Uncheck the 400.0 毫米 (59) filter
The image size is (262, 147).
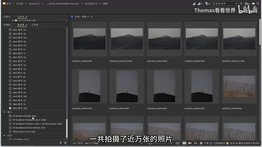pyautogui.click(x=10, y=108)
